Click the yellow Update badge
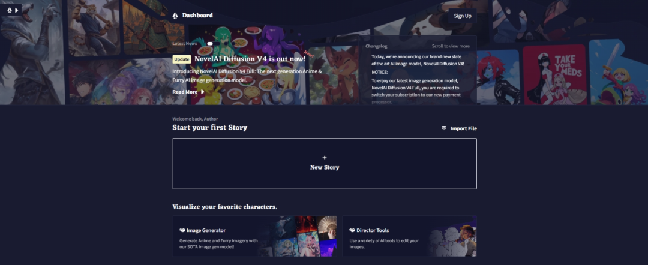The height and width of the screenshot is (265, 648). pos(181,59)
